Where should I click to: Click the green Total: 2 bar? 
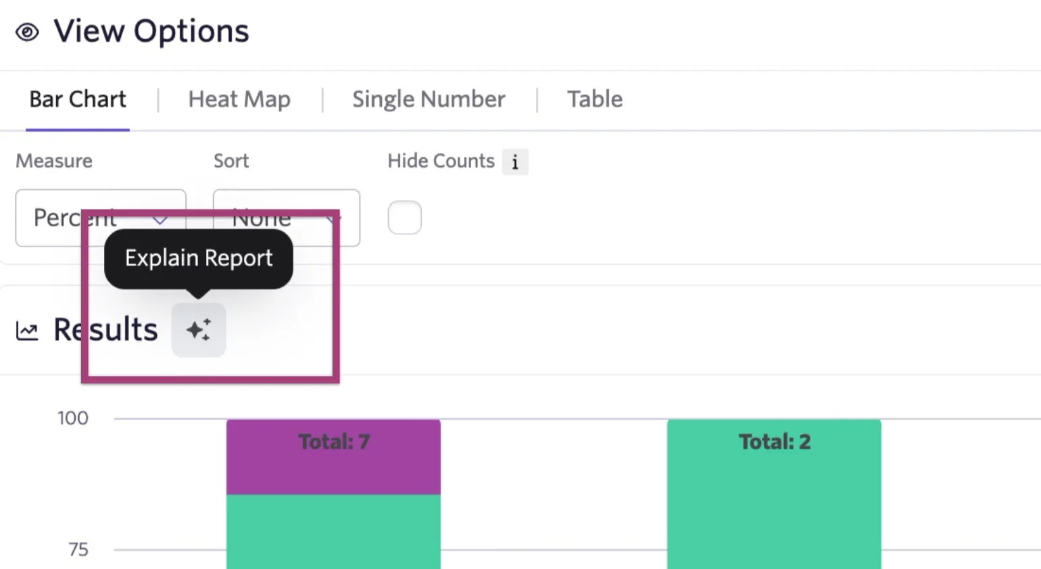point(774,494)
